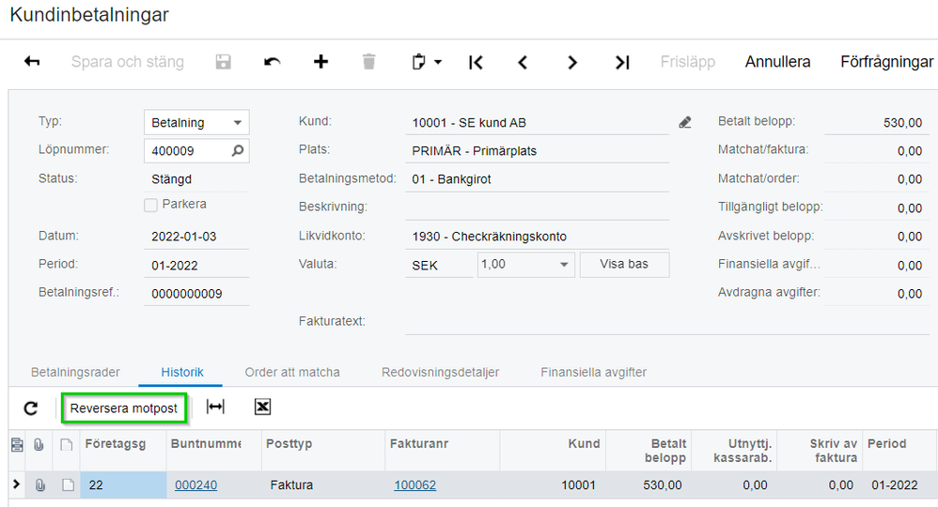This screenshot has width=938, height=507.
Task: Expand the row selector arrow for 000240
Action: (16, 484)
